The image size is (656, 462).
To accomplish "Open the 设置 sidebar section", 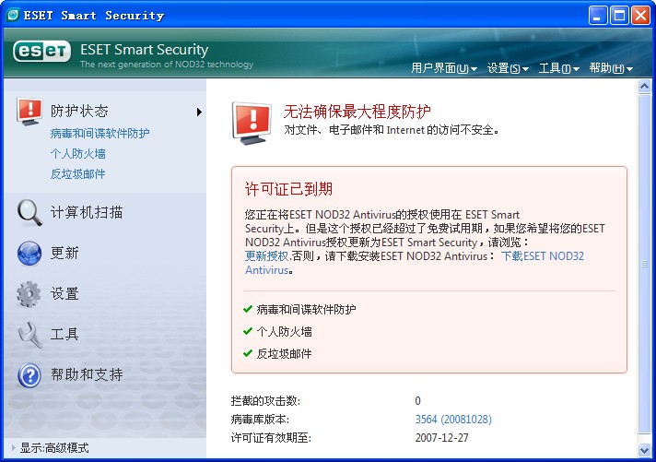I will [x=64, y=293].
